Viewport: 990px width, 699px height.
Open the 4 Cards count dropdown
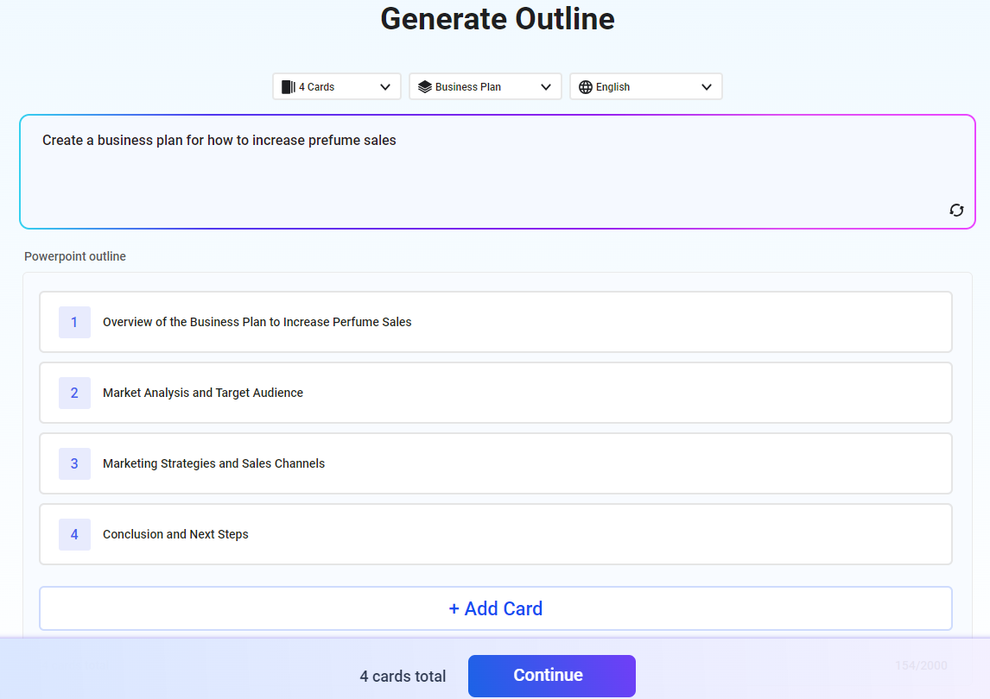[337, 86]
